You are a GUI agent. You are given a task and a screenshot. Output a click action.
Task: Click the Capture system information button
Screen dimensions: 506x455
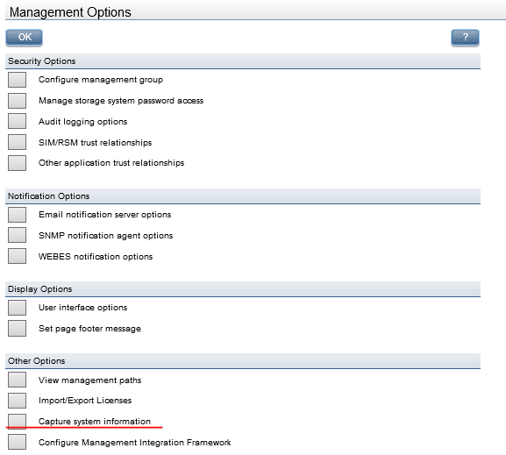coord(18,422)
